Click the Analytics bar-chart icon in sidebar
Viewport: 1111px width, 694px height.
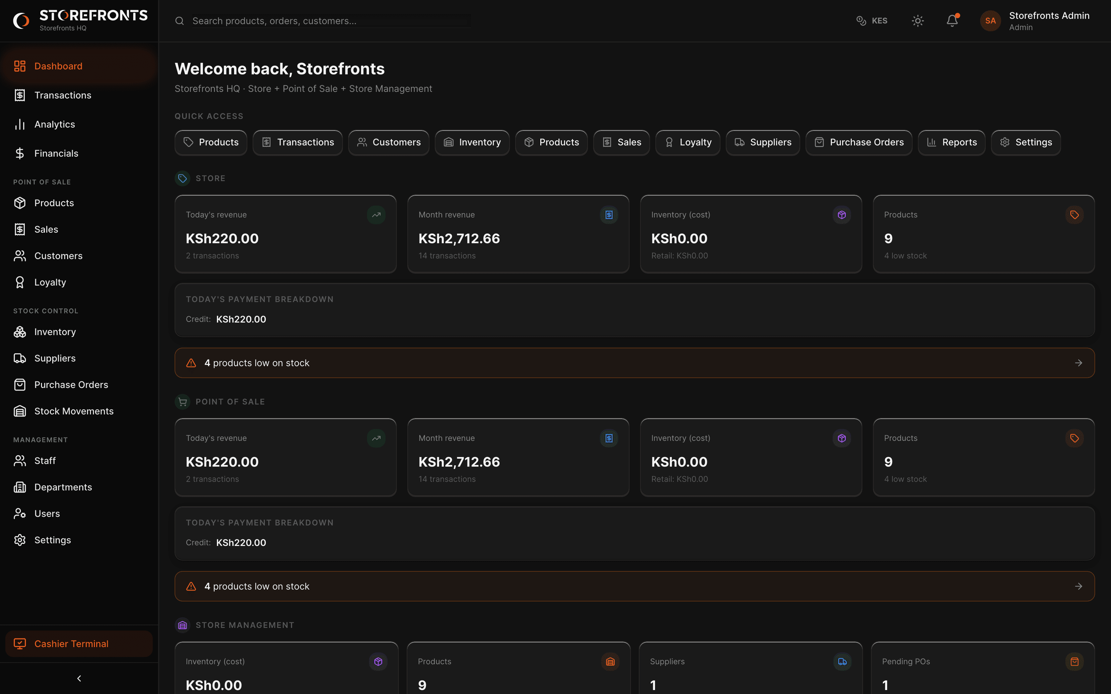click(20, 124)
